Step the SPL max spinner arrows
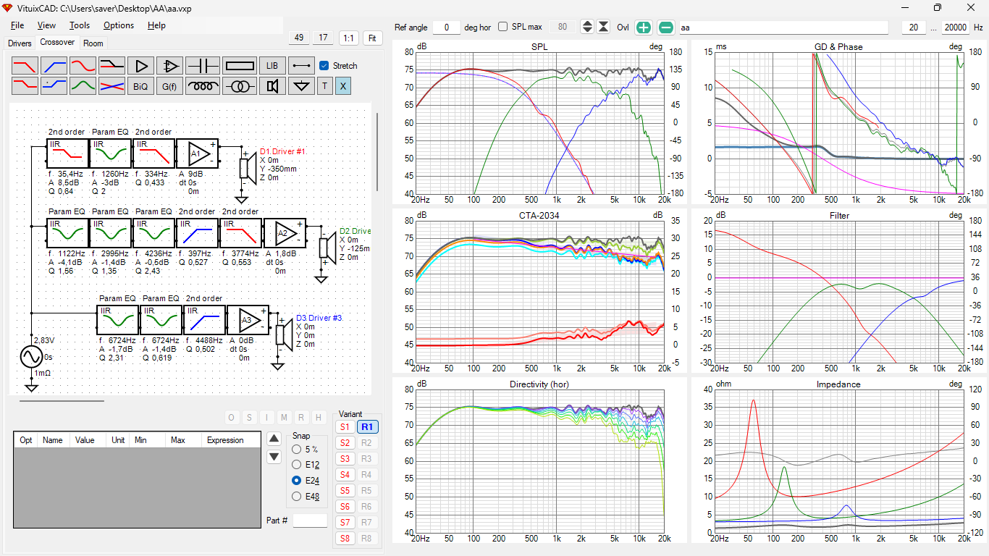The height and width of the screenshot is (556, 989). (x=587, y=28)
